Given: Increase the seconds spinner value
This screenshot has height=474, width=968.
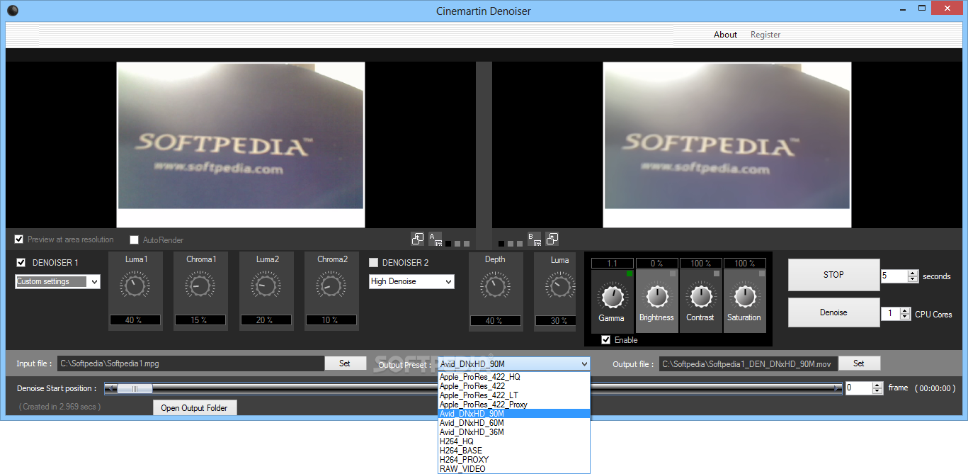Looking at the screenshot, I should (x=913, y=273).
